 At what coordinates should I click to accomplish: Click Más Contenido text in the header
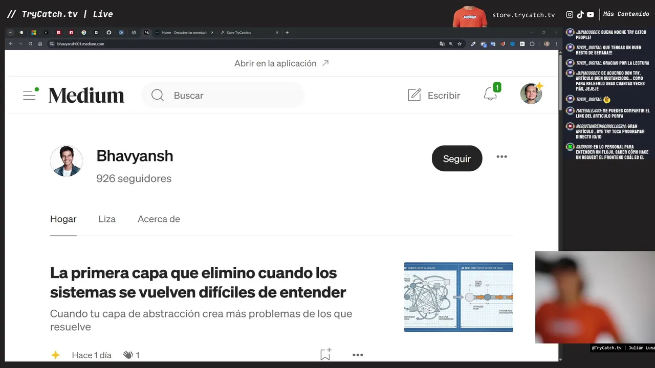click(x=626, y=14)
